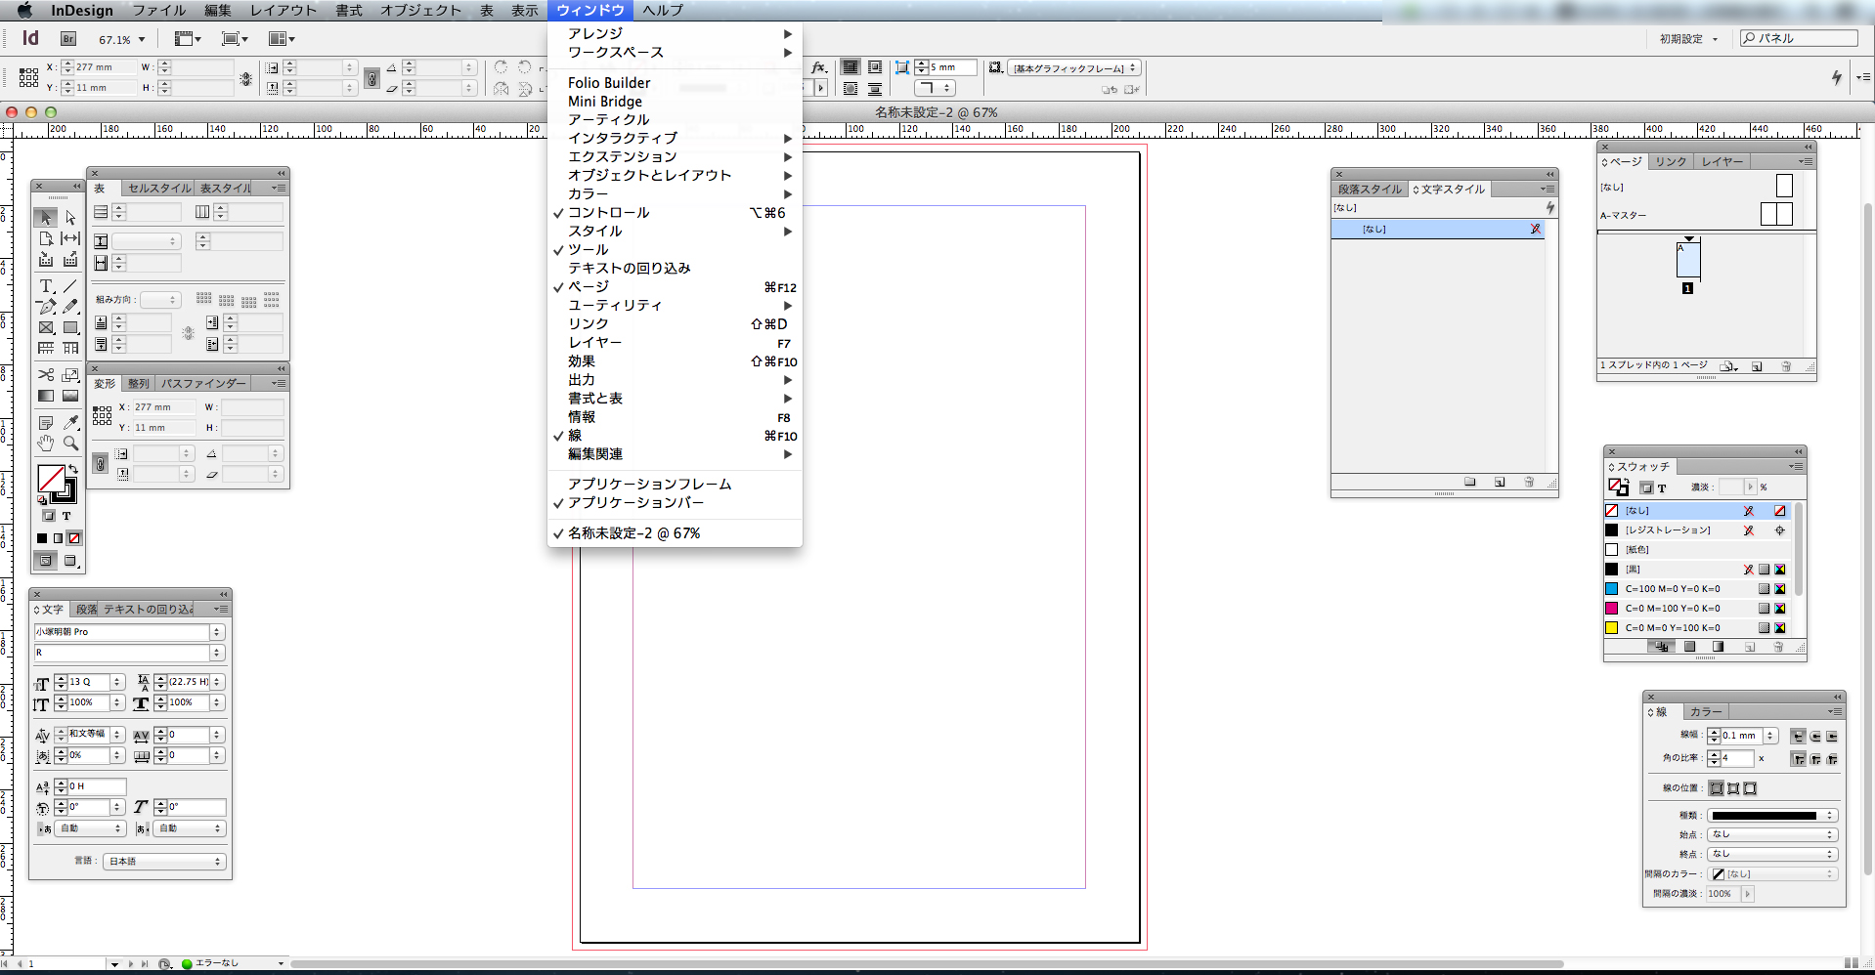This screenshot has height=975, width=1875.
Task: Open 基本グラフィックフレーム object style dropdown
Action: 1073,68
